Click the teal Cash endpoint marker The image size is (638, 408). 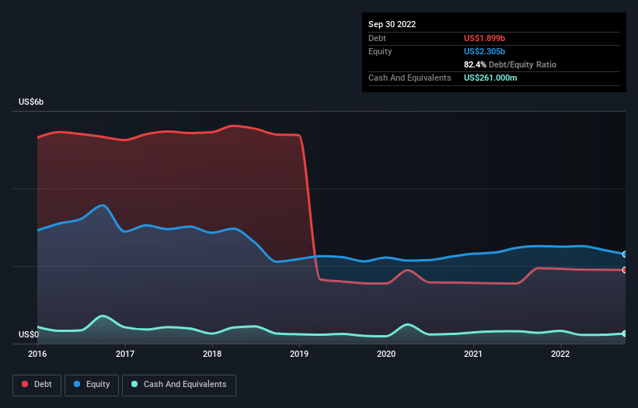pos(625,334)
